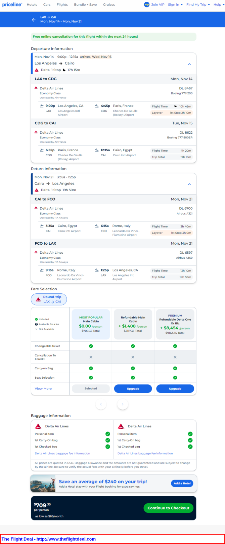
Task: Click landing icon beside 1:25p Los Angeles
Action: pyautogui.click(x=97, y=270)
